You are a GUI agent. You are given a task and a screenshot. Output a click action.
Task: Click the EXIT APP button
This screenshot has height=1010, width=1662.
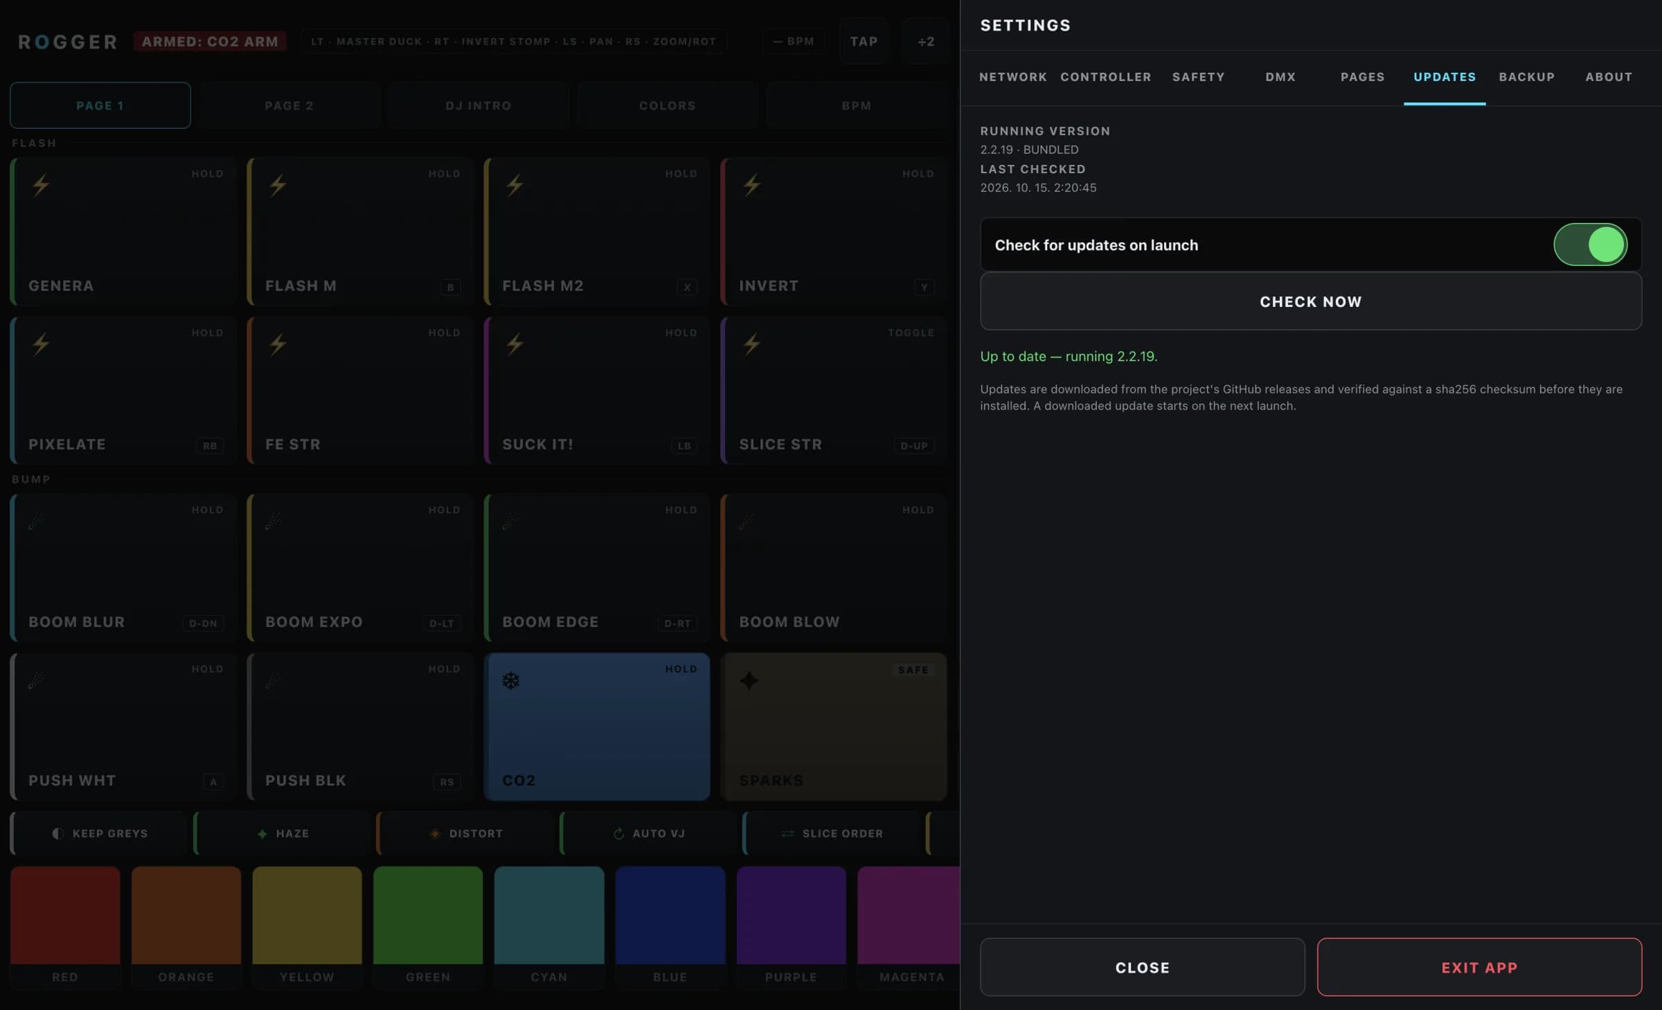point(1479,967)
